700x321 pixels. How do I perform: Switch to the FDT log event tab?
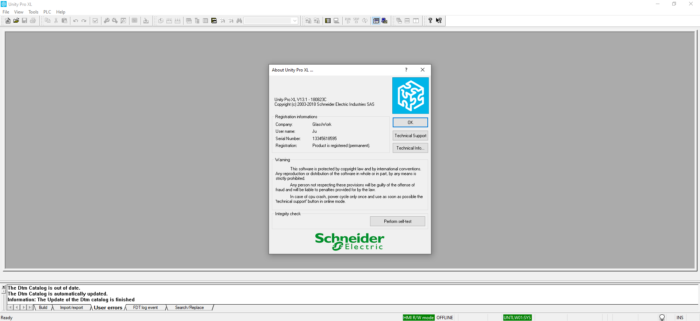tap(145, 308)
